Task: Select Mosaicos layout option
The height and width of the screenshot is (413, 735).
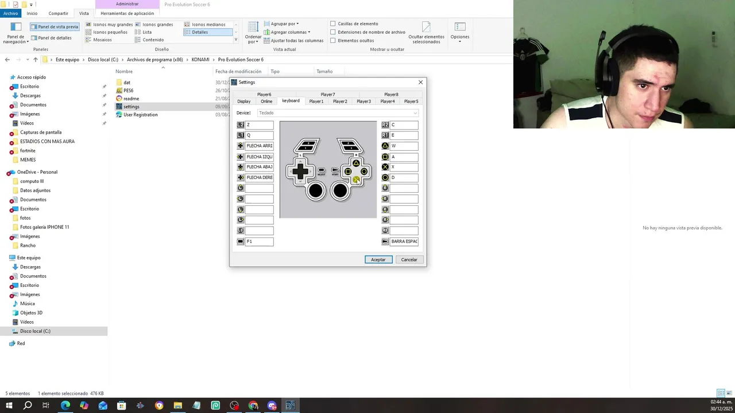Action: pyautogui.click(x=99, y=40)
